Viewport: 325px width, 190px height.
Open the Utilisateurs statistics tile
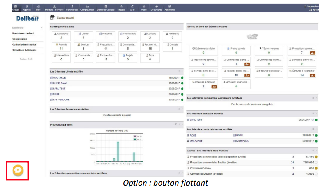(61, 36)
